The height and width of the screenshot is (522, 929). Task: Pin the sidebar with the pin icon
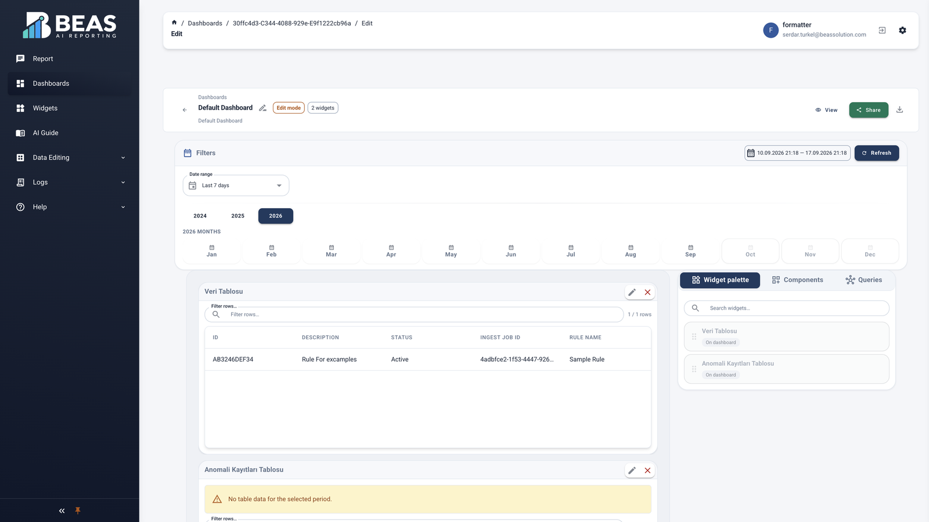(x=78, y=511)
